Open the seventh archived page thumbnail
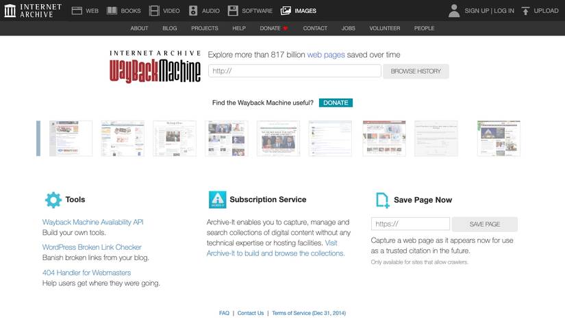 pos(384,138)
